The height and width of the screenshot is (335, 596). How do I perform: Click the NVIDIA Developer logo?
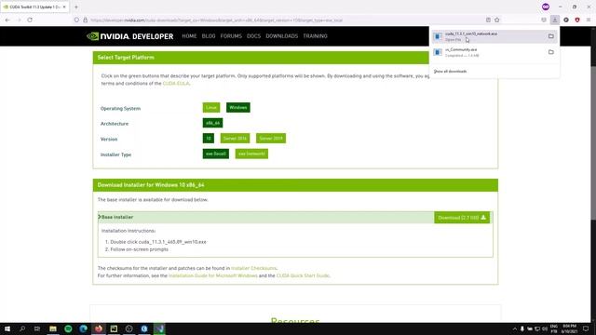coord(129,36)
